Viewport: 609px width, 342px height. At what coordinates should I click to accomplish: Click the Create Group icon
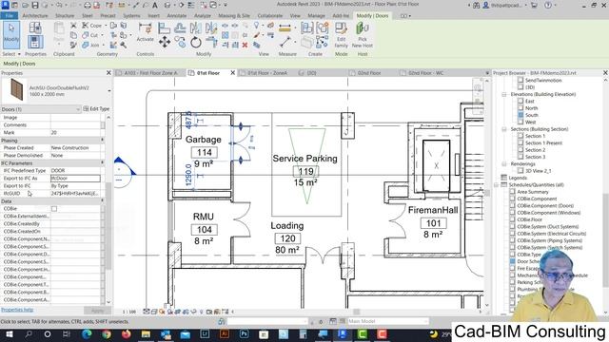tap(322, 28)
